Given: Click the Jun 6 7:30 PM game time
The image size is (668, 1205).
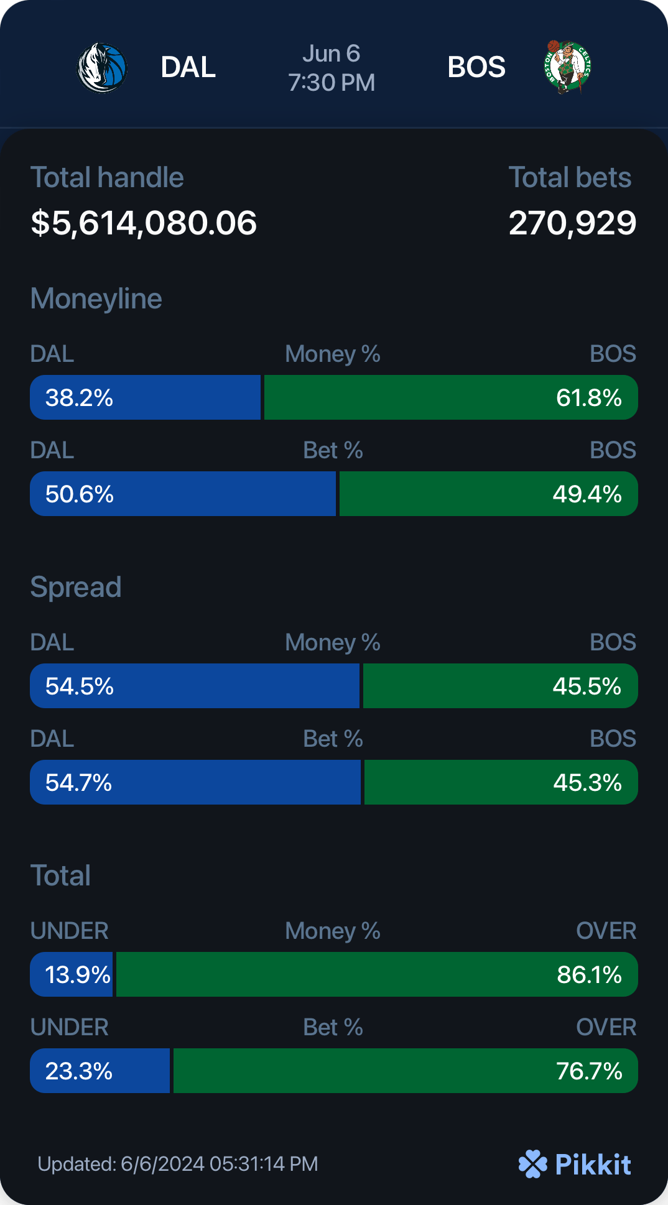Looking at the screenshot, I should 332,68.
